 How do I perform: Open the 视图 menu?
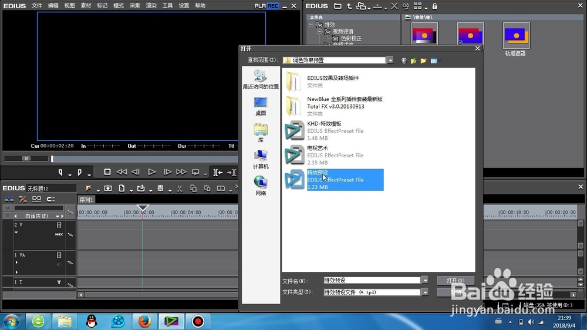click(69, 6)
